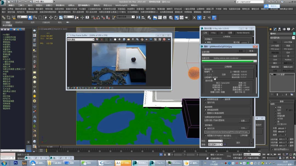Select the 柱形 mapping radio button
296x166 pixels.
click(x=275, y=110)
